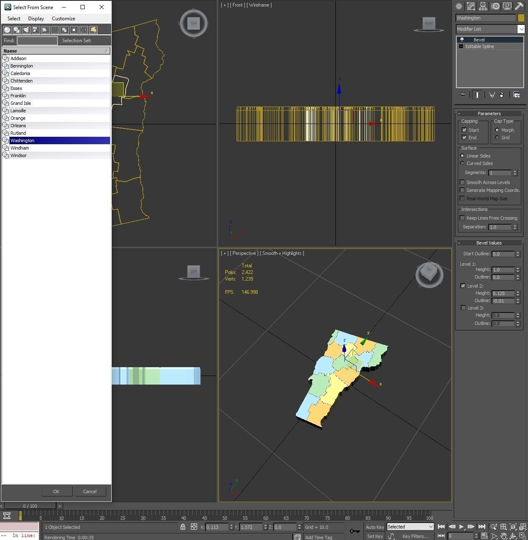Click Maximize Viewport Toggle icon
The width and height of the screenshot is (528, 540).
(x=523, y=536)
